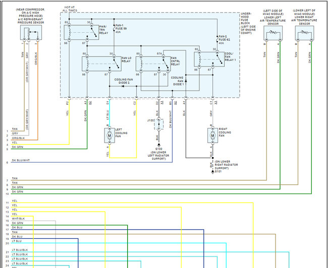Select wire 16 'DK GRN' label at left edge
Viewport: 328px width, 268px height.
pos(17,223)
